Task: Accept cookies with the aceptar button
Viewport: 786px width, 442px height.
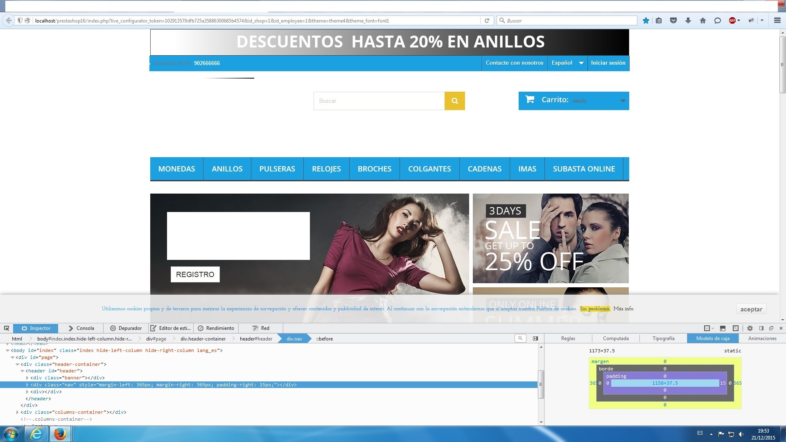Action: point(751,309)
